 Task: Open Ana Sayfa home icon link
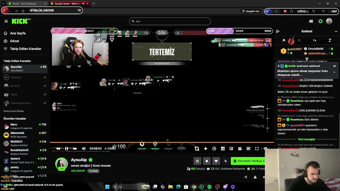6,33
